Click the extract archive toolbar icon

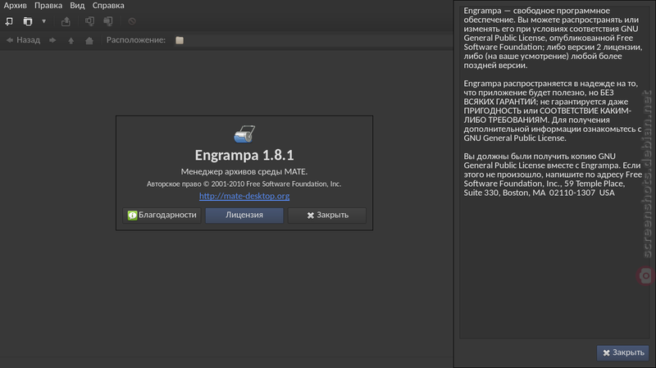pyautogui.click(x=66, y=21)
